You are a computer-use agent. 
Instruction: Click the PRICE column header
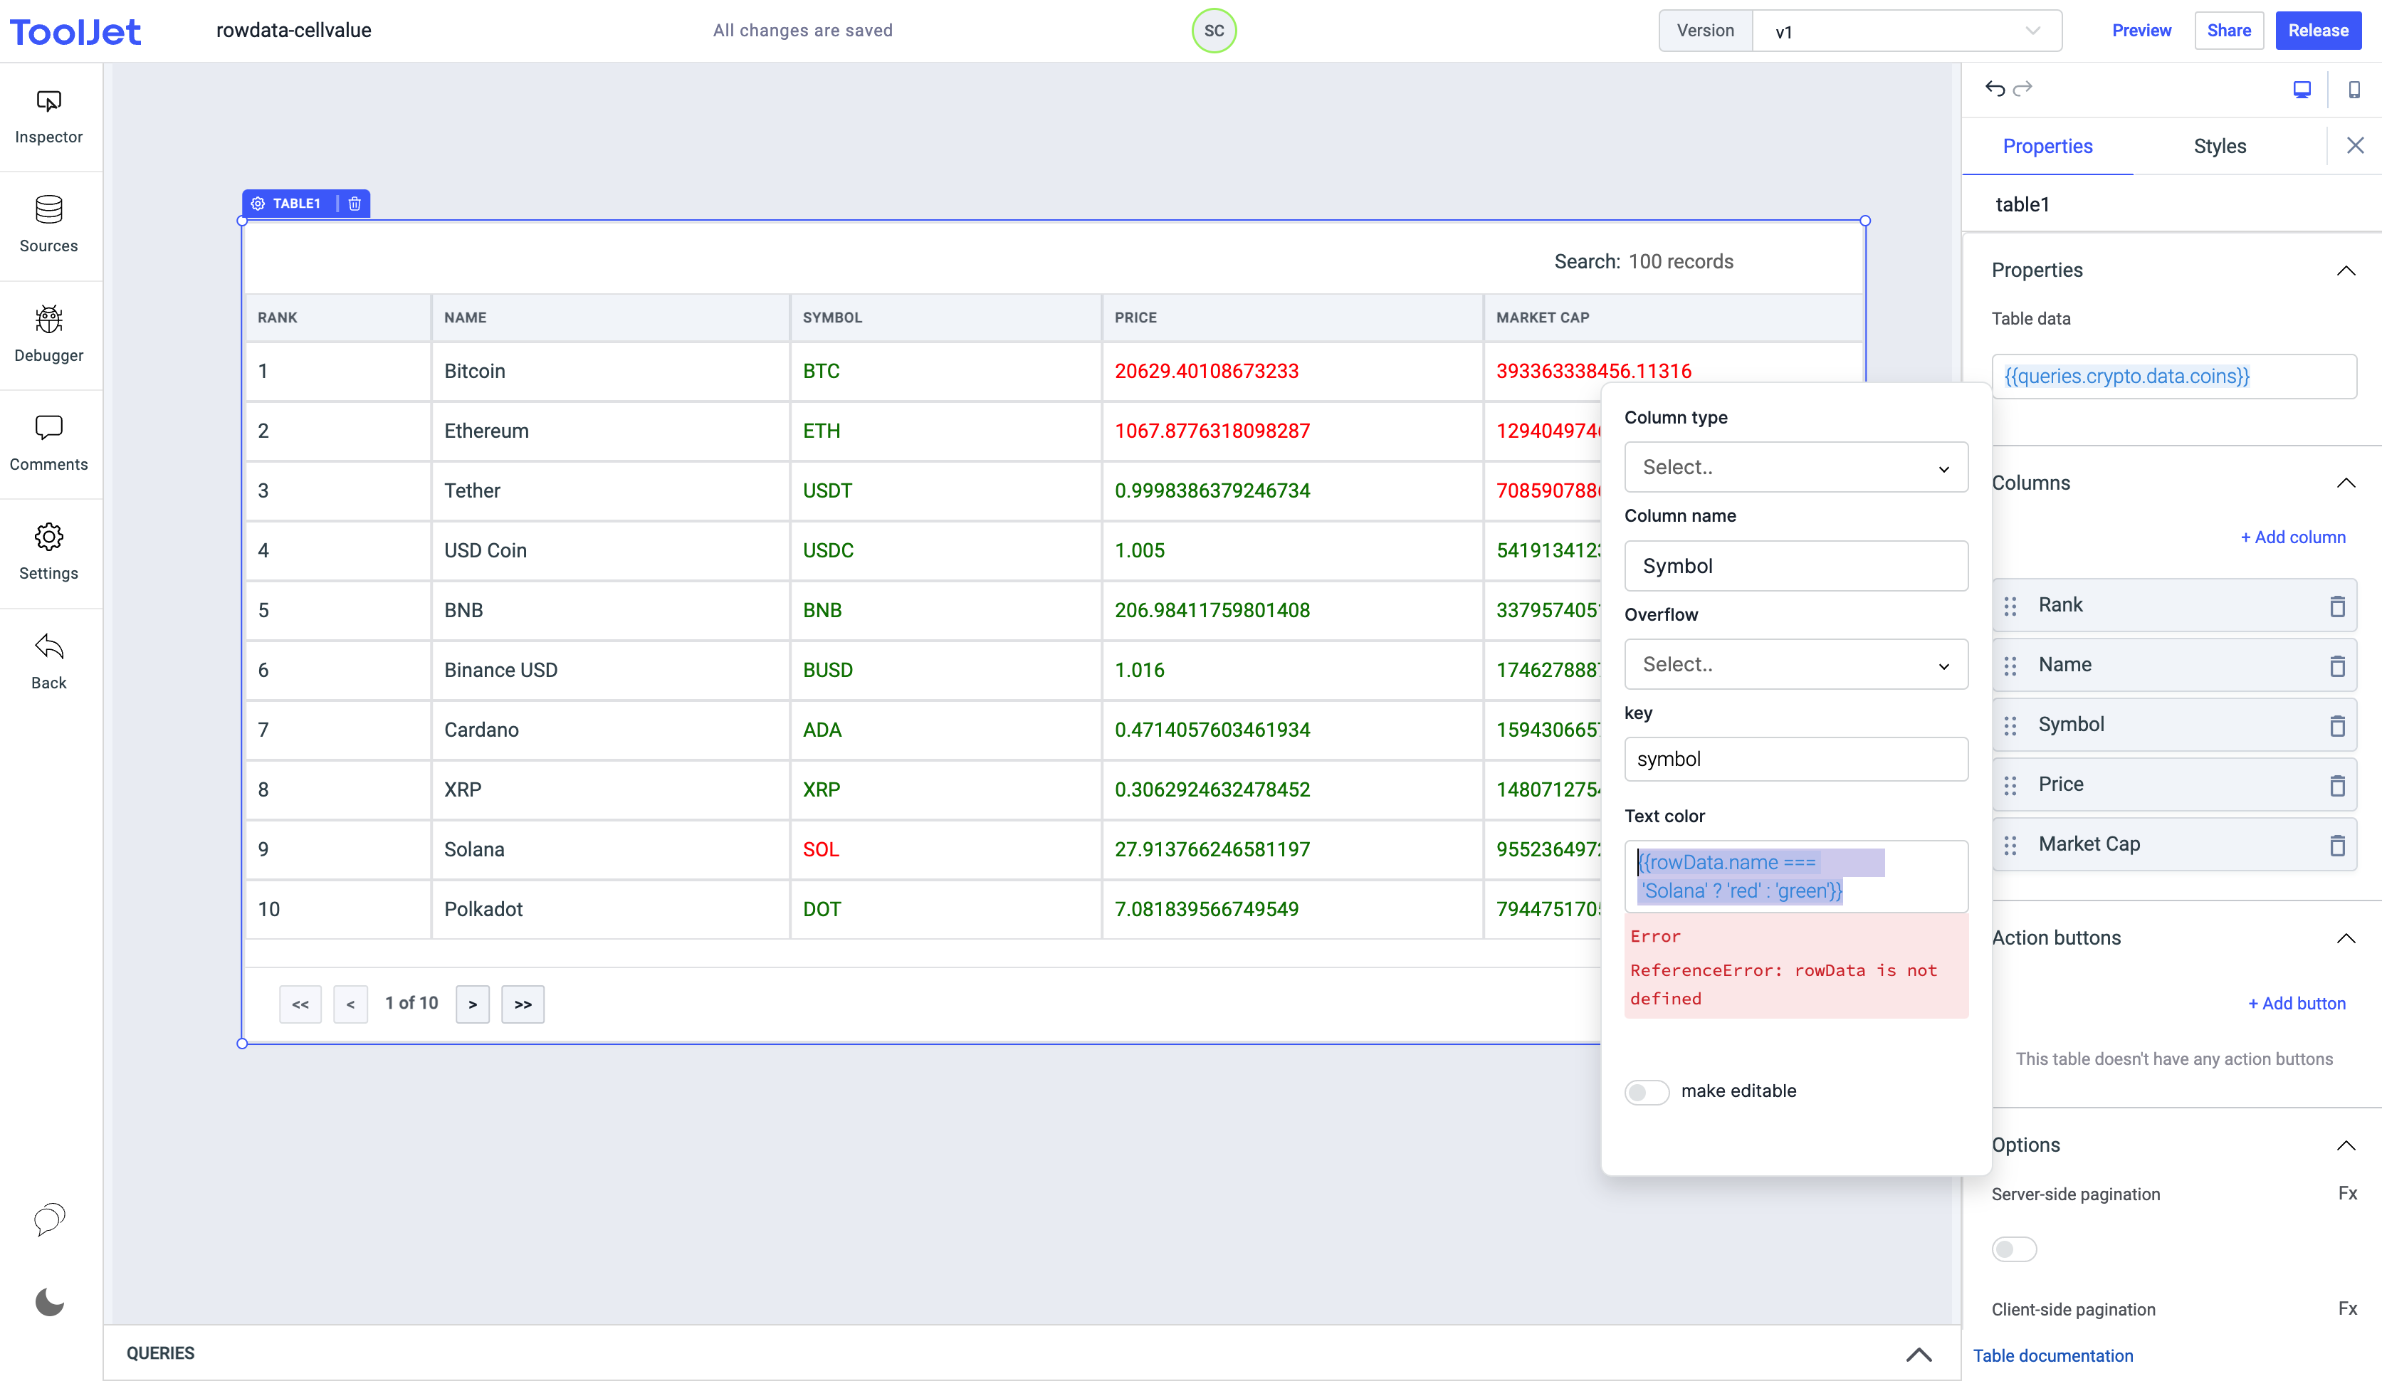(1292, 317)
